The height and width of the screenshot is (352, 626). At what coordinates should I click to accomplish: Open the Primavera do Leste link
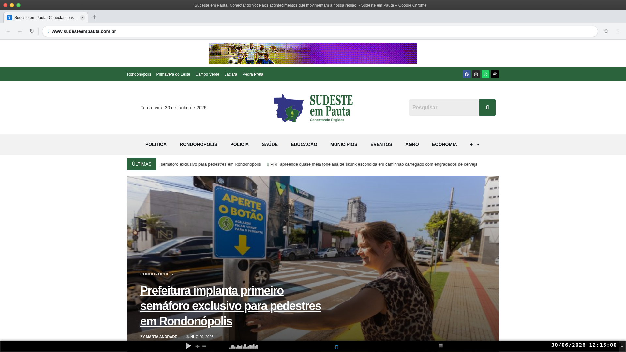pyautogui.click(x=173, y=74)
